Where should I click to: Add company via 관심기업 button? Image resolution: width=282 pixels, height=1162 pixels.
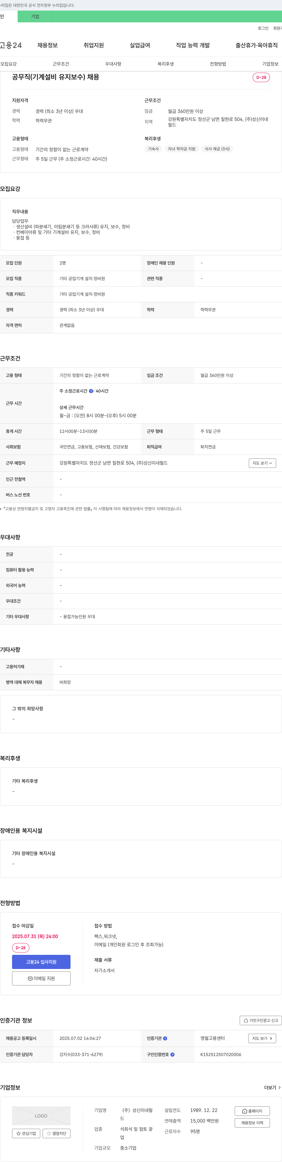coord(26,1133)
